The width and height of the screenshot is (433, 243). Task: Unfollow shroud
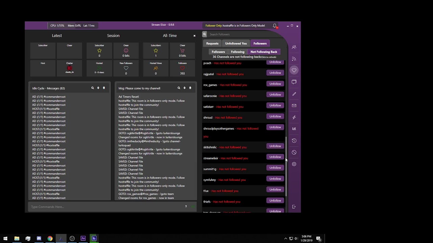pos(275,116)
